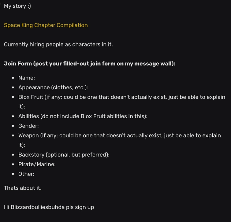The width and height of the screenshot is (231, 222).
Task: Select the 'Name:' bullet item
Action: click(x=27, y=78)
